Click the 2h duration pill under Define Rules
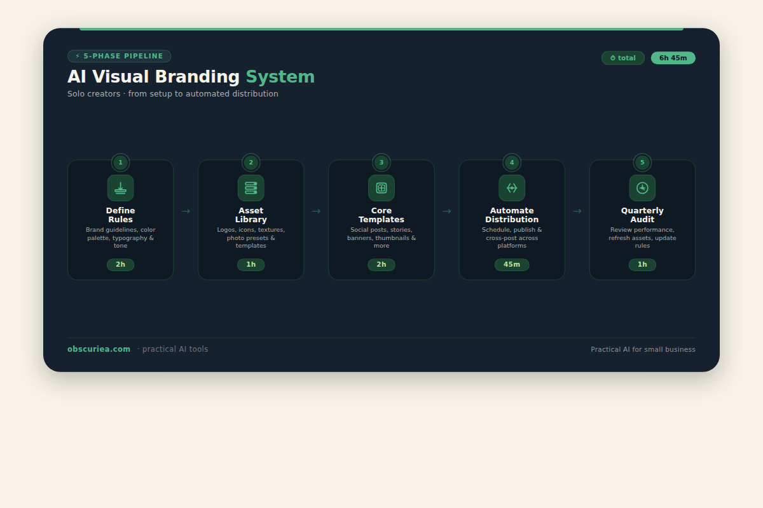 click(x=120, y=265)
